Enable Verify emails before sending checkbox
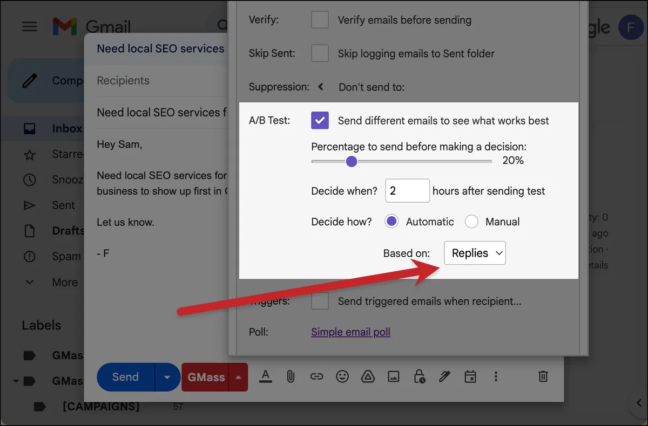Screen dimensions: 648x426 click(x=320, y=20)
